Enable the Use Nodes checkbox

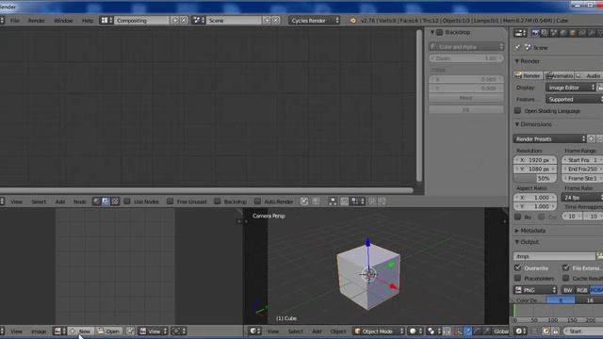(127, 202)
